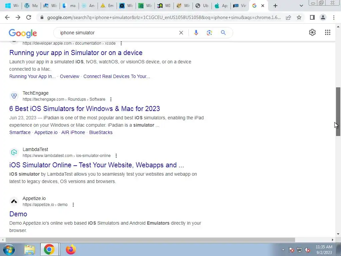This screenshot has width=341, height=256.
Task: Follow the 'Appetize.io' sitelink under TechEngage
Action: tap(46, 132)
